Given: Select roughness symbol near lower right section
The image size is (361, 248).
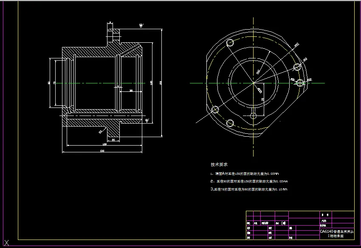Looking at the screenshot, I should click(147, 120).
